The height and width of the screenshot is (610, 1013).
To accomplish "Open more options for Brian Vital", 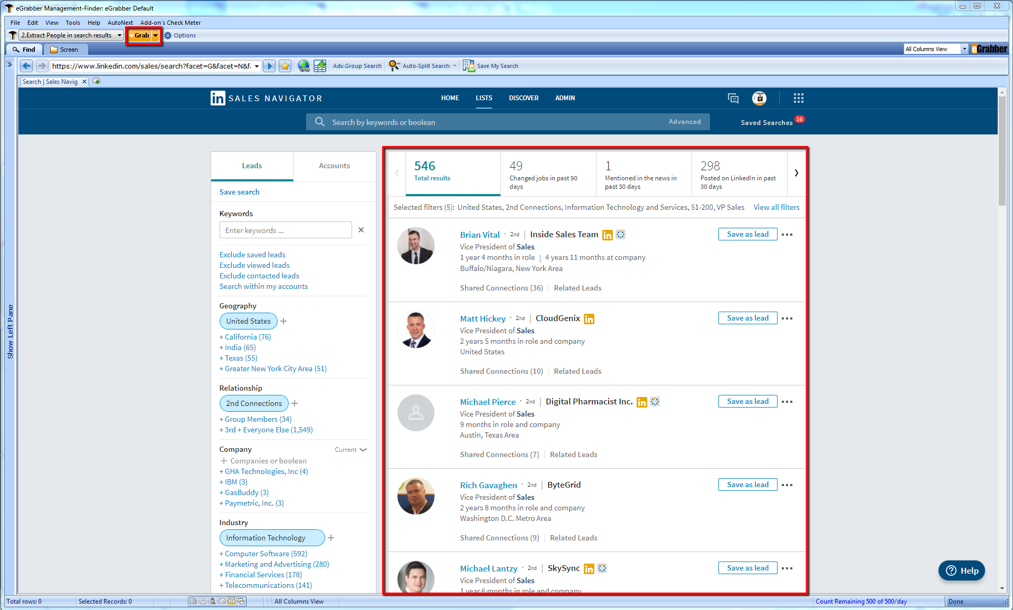I will (x=787, y=235).
